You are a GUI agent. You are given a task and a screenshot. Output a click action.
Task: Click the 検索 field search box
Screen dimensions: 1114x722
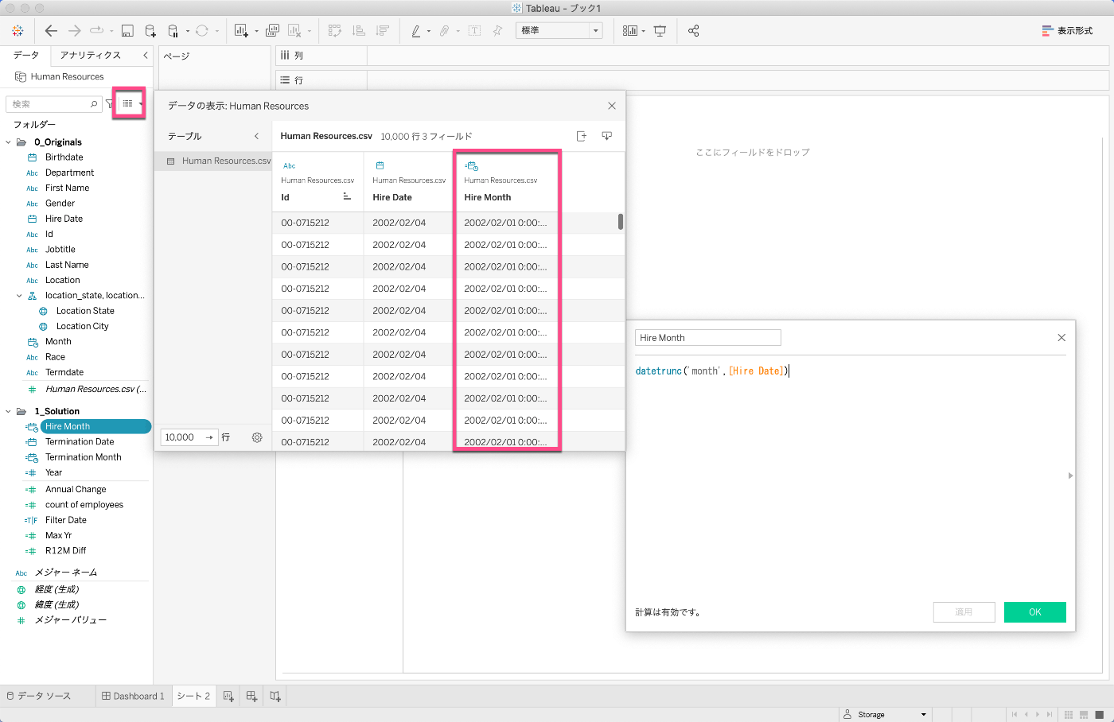coord(53,104)
